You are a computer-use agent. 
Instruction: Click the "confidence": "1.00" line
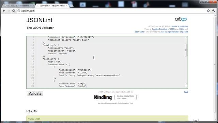click(x=73, y=73)
